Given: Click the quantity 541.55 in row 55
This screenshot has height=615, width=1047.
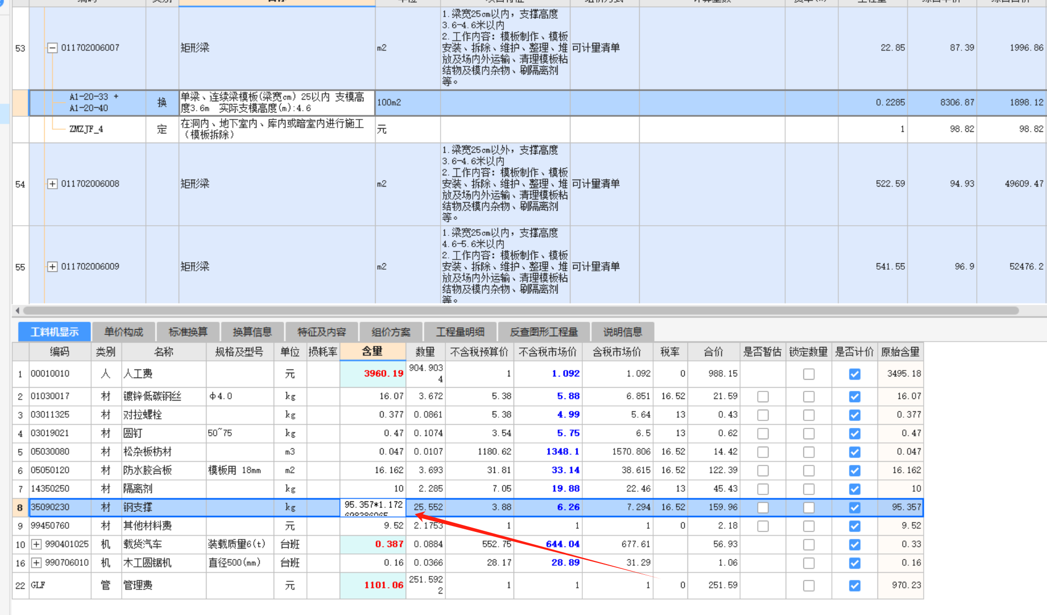Looking at the screenshot, I should [890, 266].
